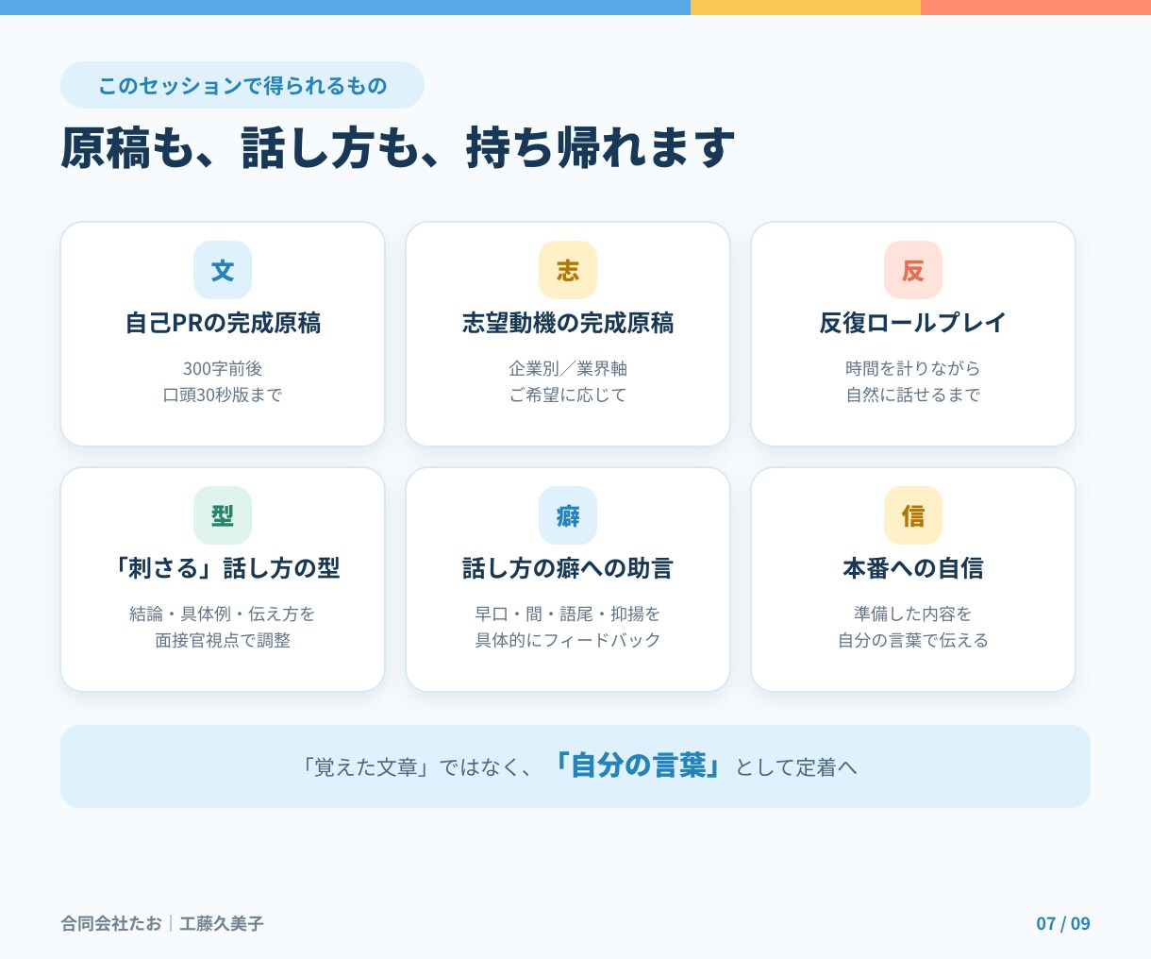Click the text 自分の言葉で伝える
Screen dimensions: 1151x959
(x=913, y=640)
